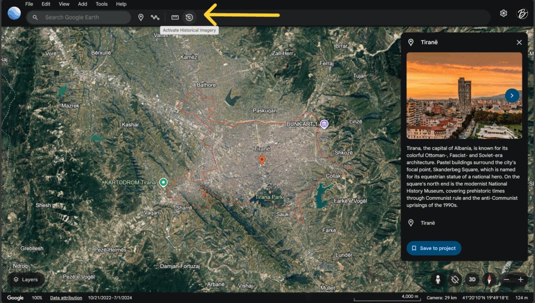Image resolution: width=535 pixels, height=303 pixels.
Task: Switch to 3D view
Action: pos(472,280)
